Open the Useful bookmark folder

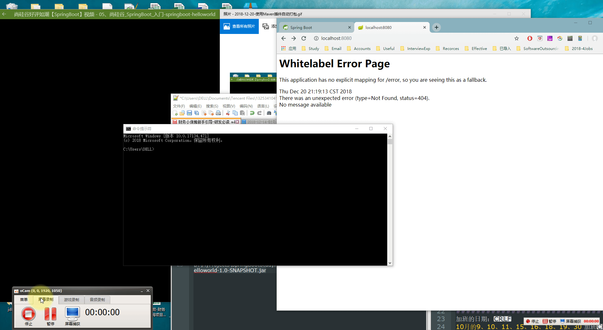(385, 48)
